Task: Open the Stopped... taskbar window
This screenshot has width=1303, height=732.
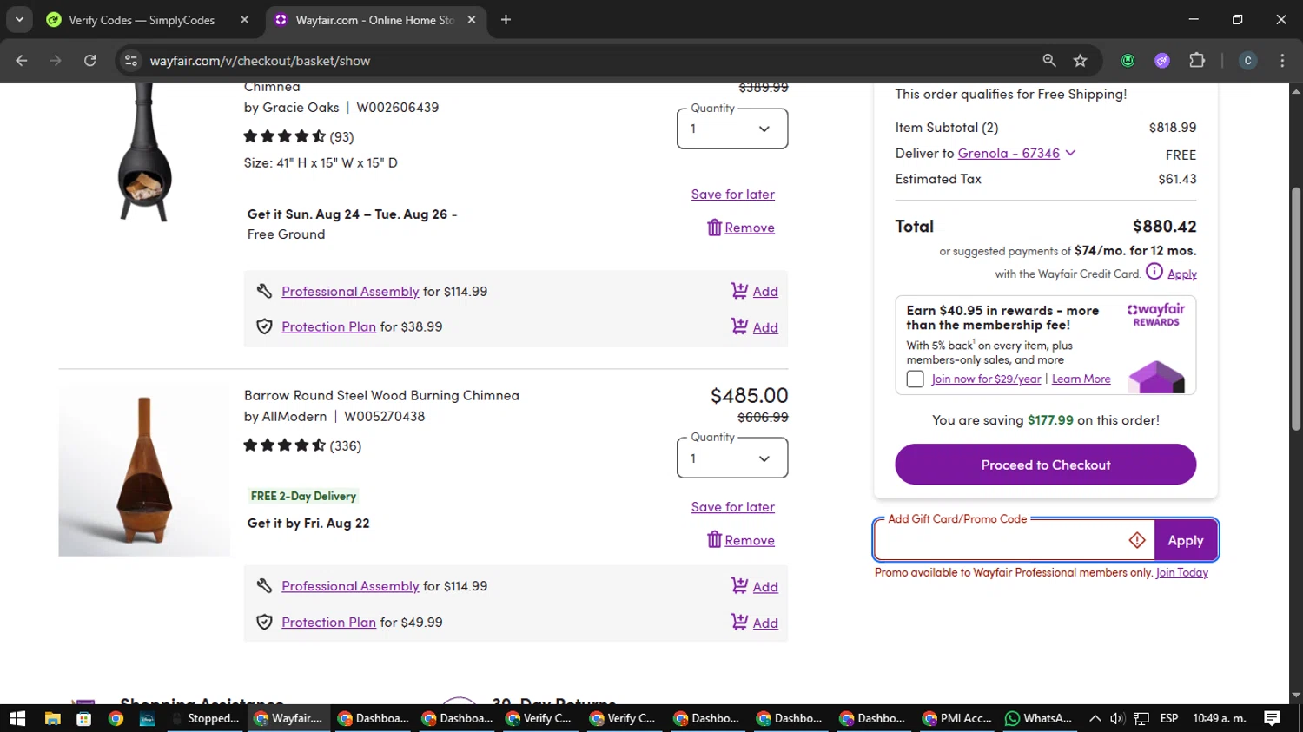Action: 206,718
